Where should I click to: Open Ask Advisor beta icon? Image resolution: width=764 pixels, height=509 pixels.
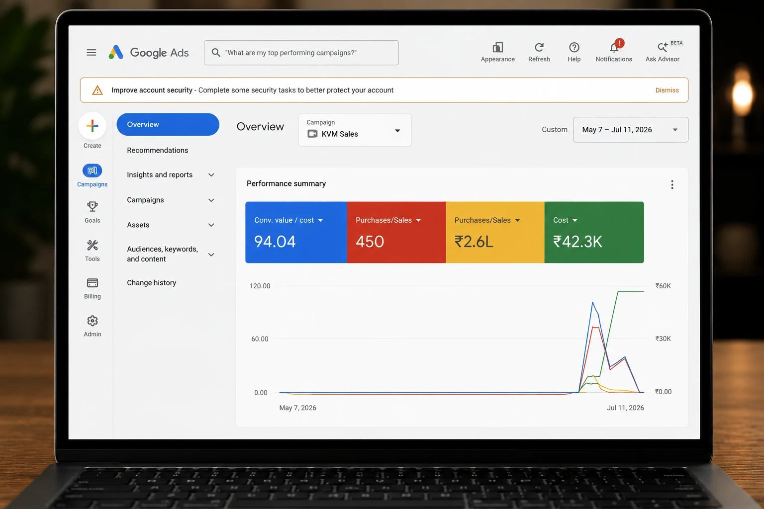663,47
